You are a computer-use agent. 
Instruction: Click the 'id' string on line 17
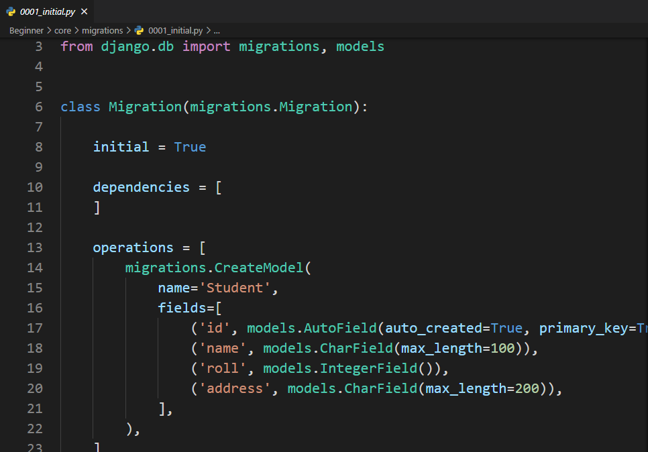[x=214, y=328]
